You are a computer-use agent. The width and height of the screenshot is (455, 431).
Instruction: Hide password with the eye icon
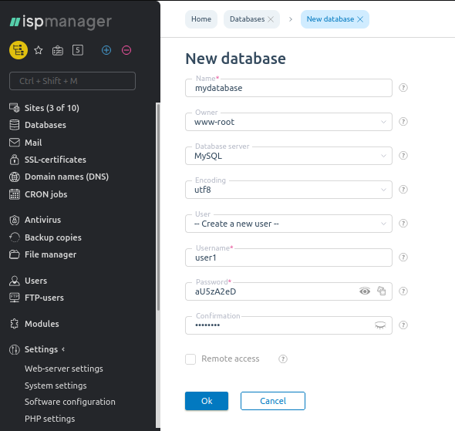(365, 291)
